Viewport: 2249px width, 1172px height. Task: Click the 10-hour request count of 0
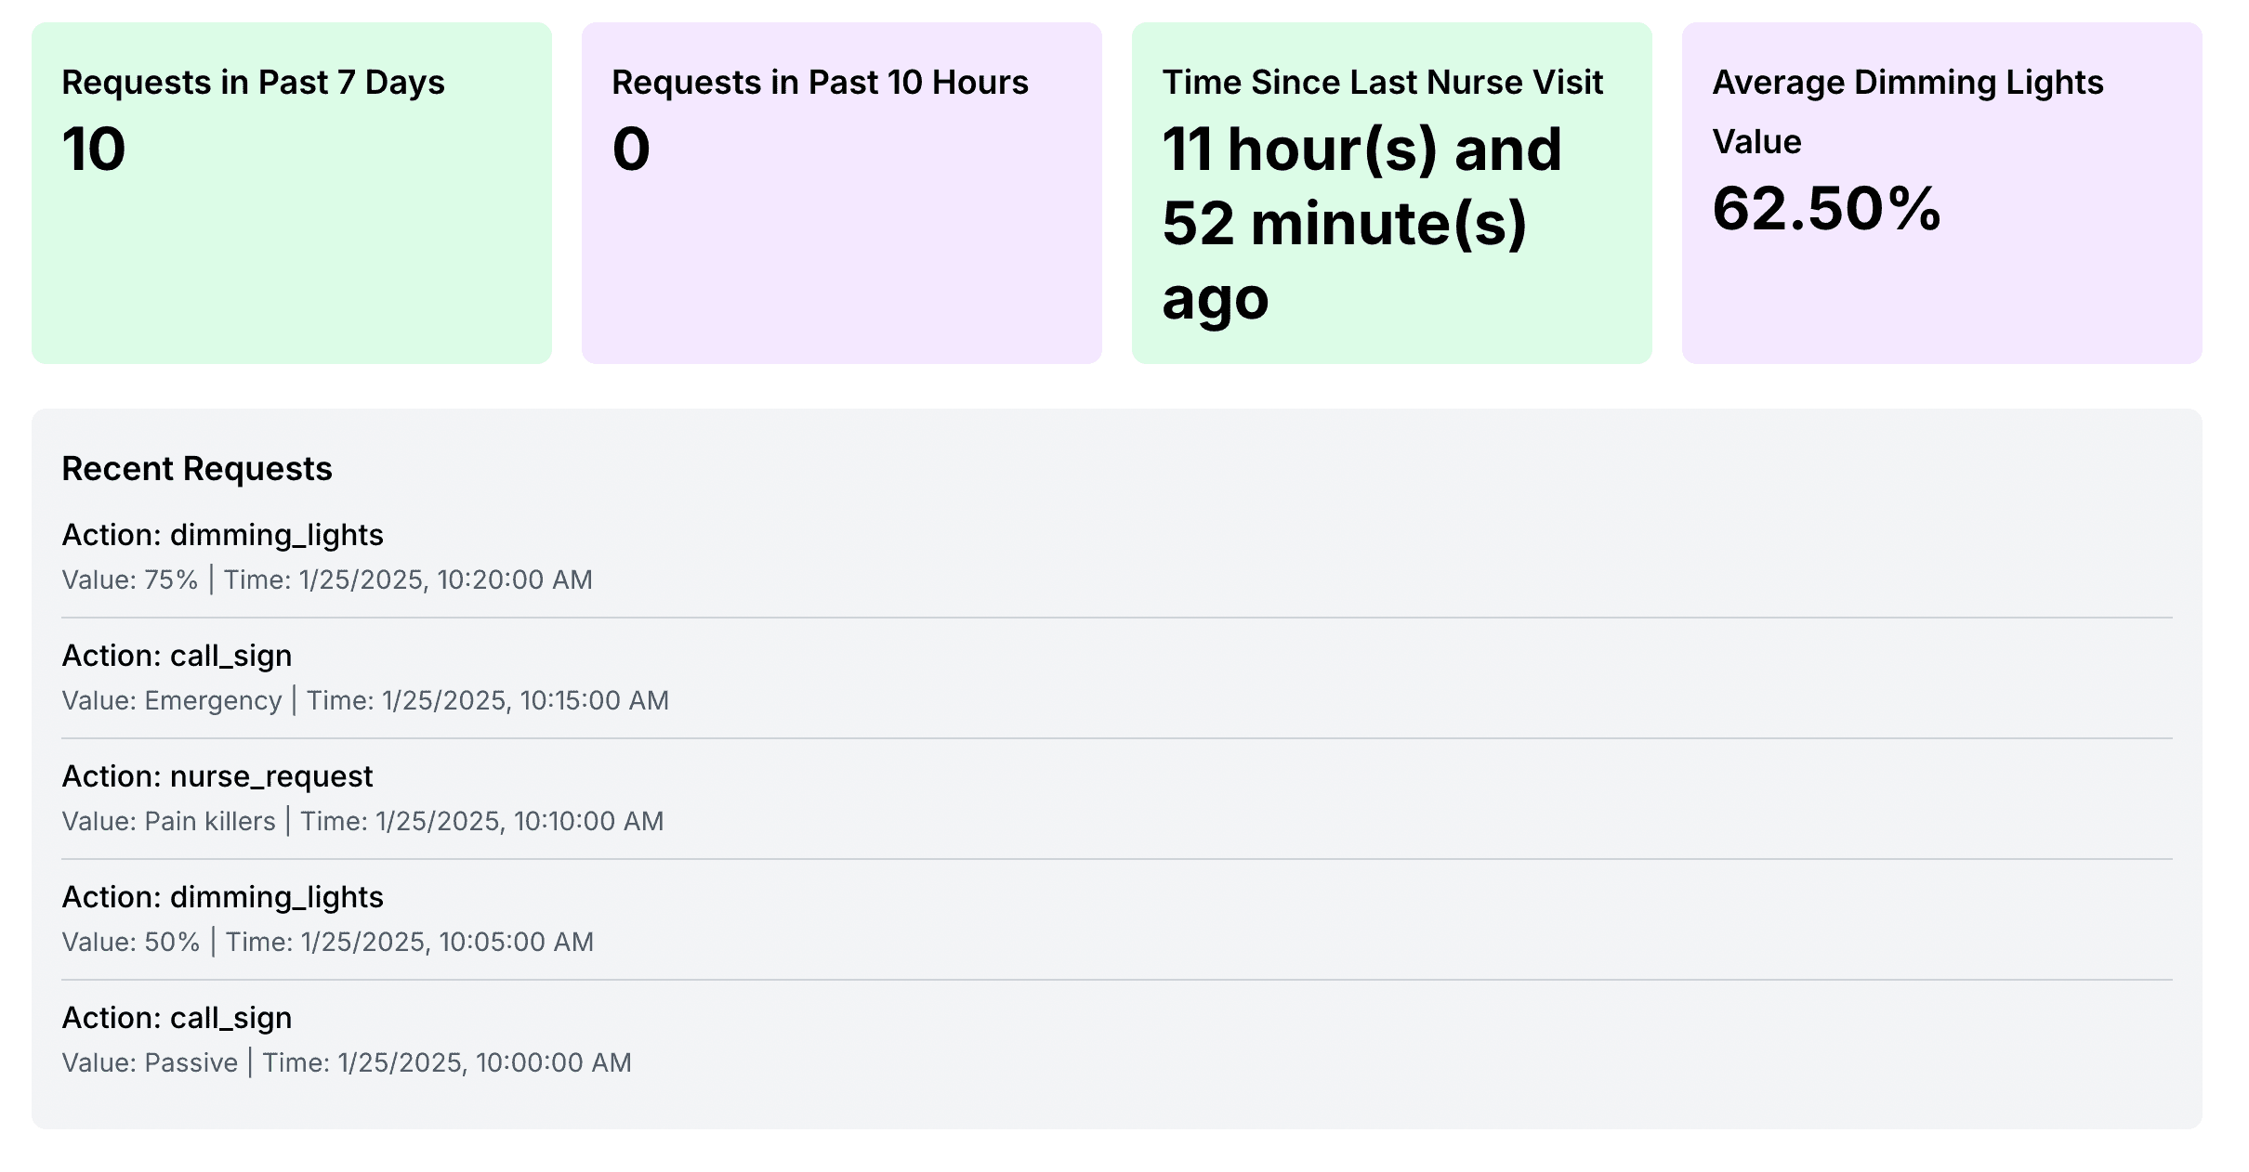point(631,150)
